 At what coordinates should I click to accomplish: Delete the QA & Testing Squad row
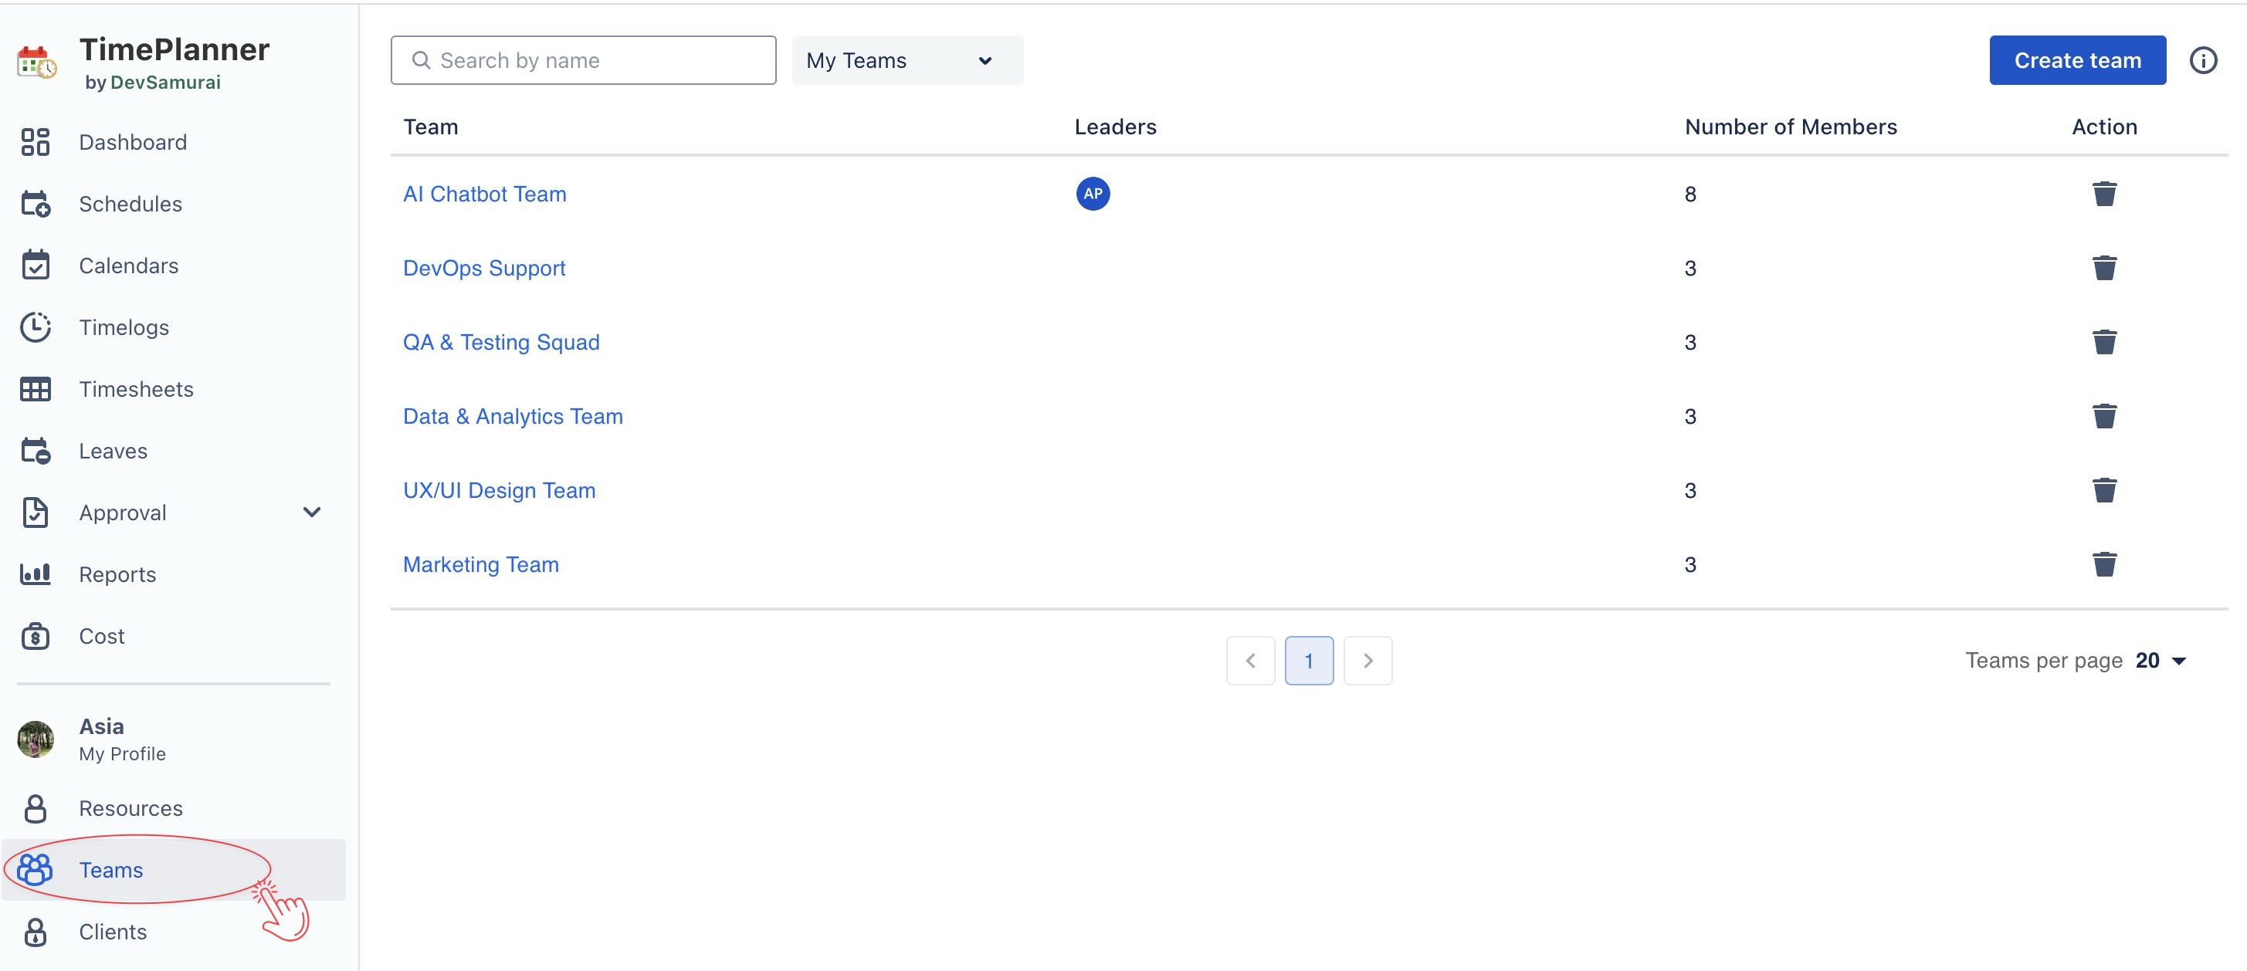[2104, 342]
